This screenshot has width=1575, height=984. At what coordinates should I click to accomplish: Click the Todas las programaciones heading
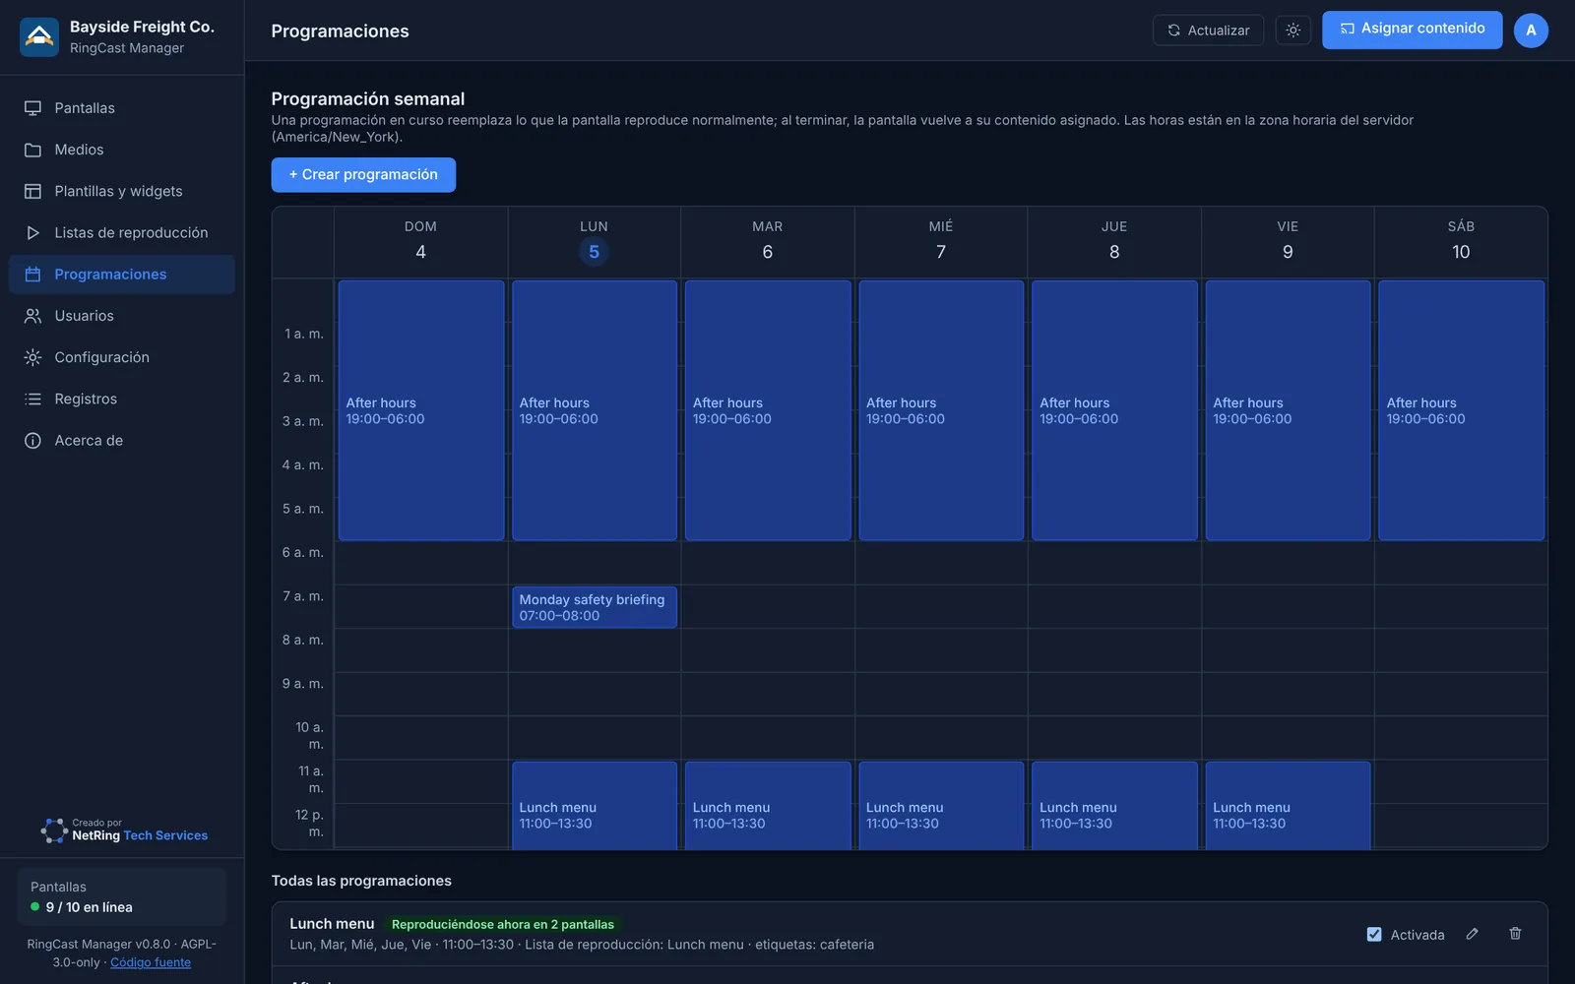[361, 881]
